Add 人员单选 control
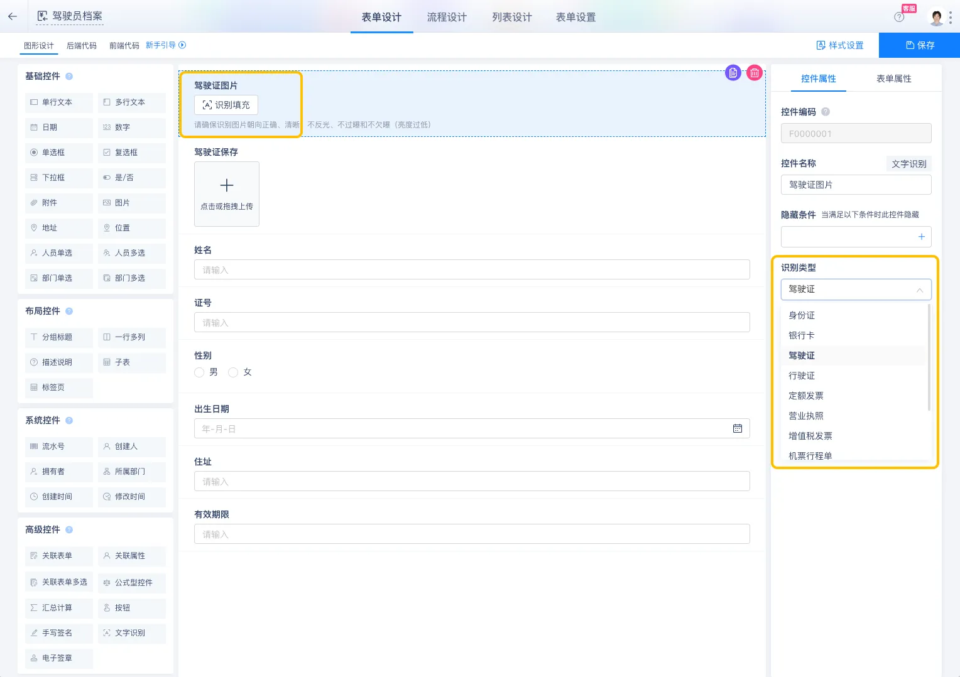960x677 pixels. pyautogui.click(x=59, y=253)
